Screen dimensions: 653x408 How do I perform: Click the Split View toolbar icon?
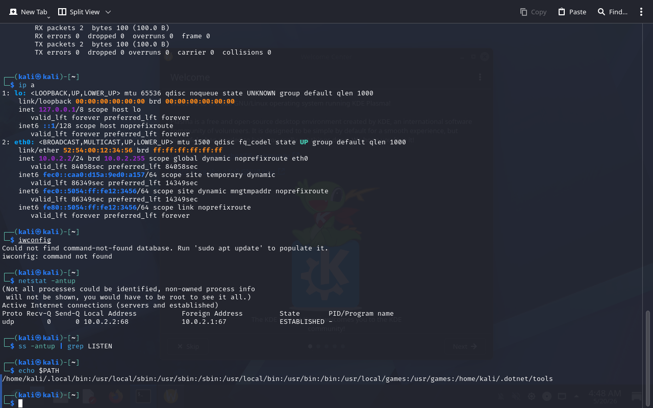tap(62, 12)
